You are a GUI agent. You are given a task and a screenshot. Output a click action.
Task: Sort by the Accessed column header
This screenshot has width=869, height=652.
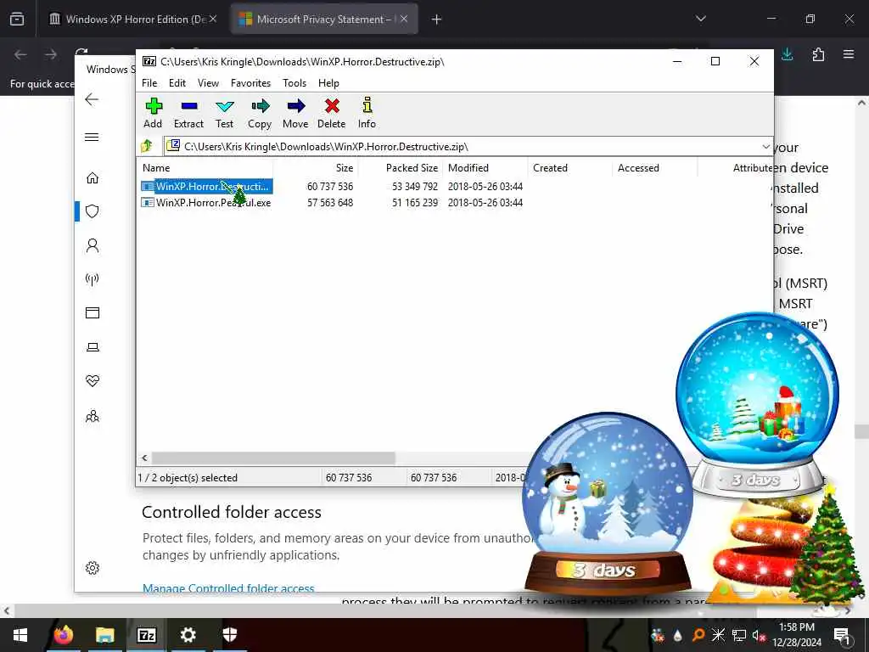(655, 168)
